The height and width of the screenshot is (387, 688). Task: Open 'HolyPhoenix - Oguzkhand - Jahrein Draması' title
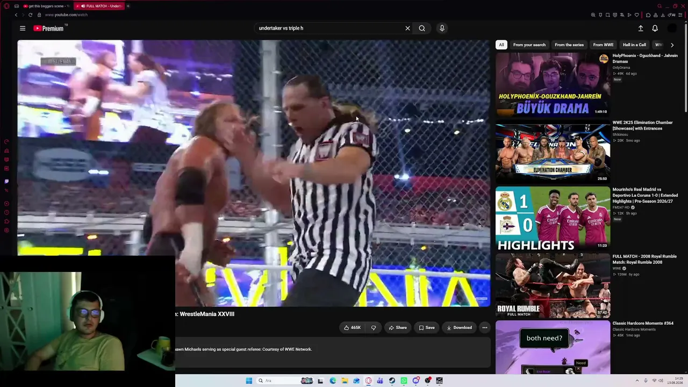[x=645, y=58]
